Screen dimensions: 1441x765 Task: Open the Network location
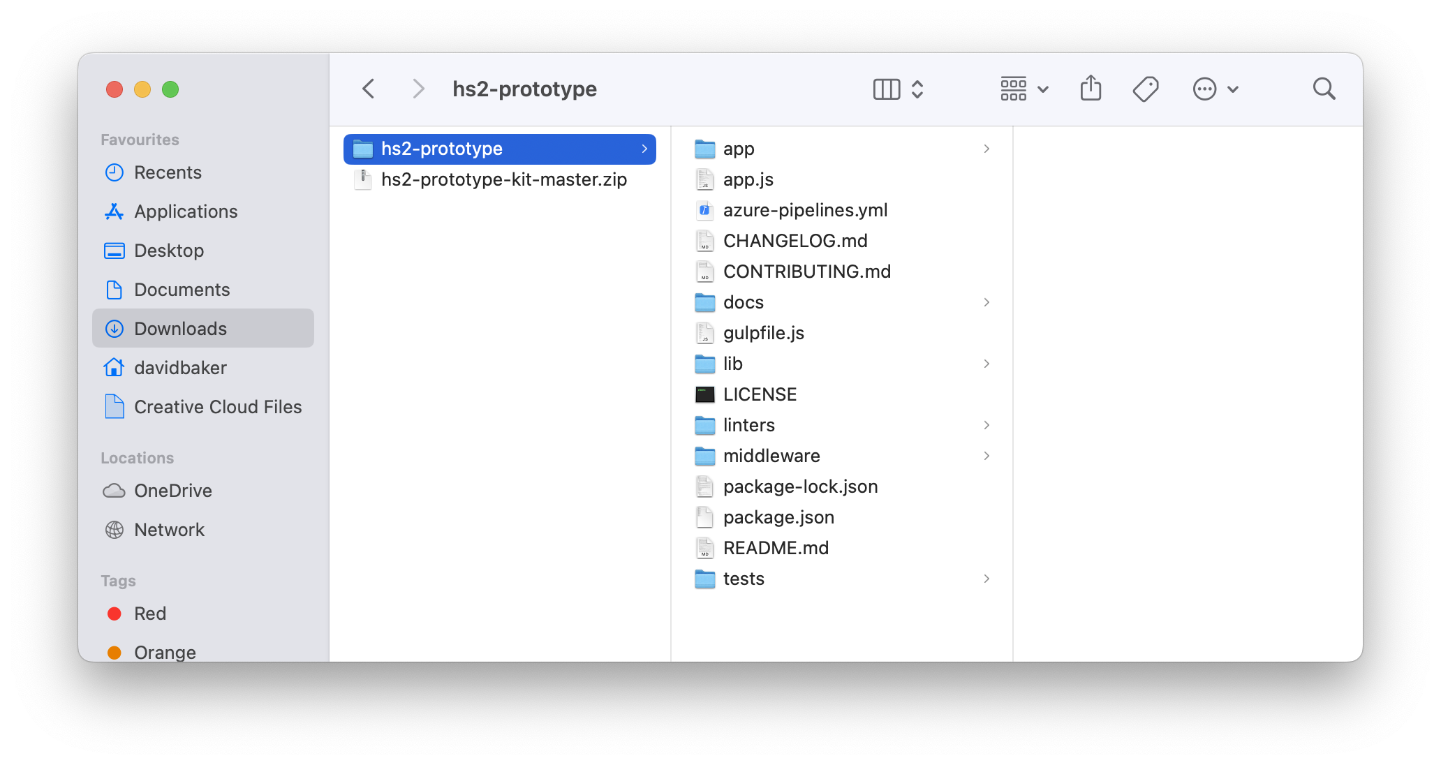click(170, 530)
